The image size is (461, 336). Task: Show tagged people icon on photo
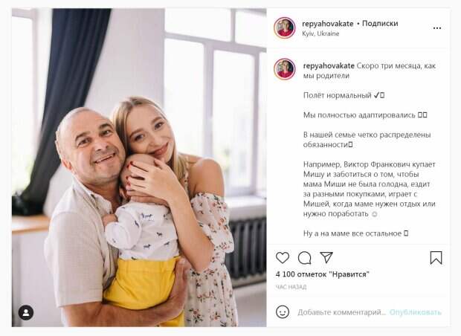(x=26, y=312)
